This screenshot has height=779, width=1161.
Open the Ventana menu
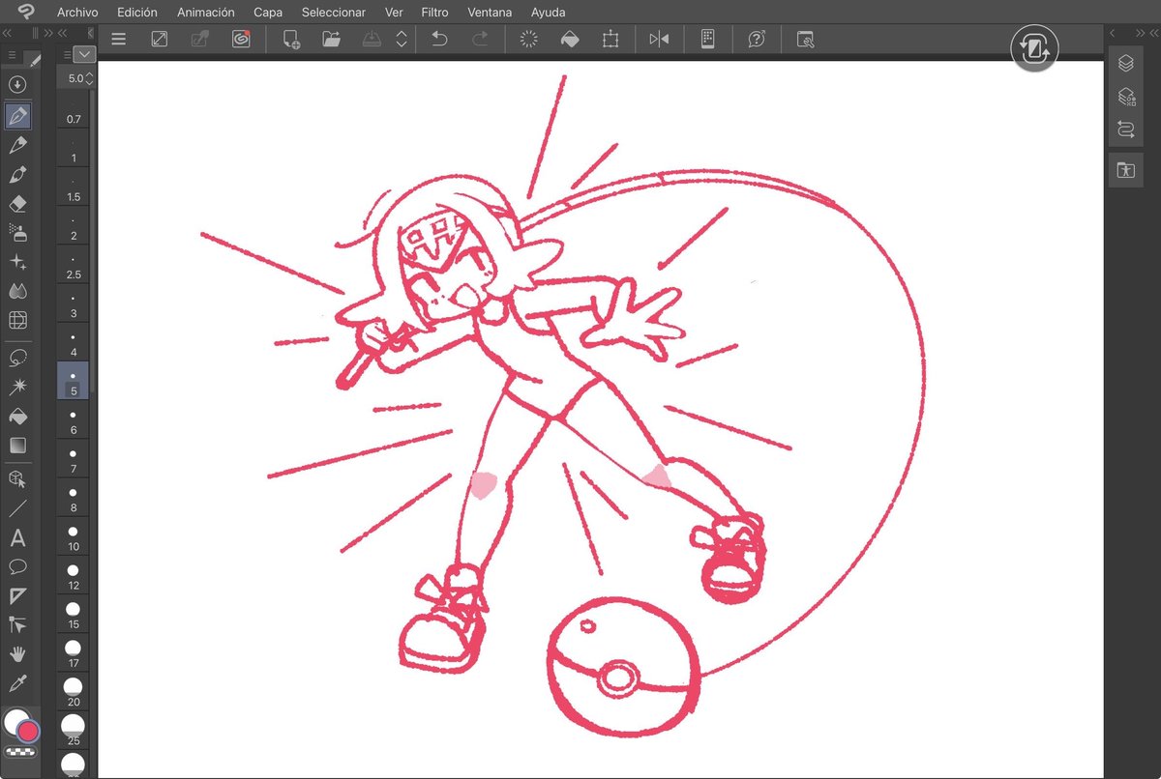pyautogui.click(x=490, y=13)
